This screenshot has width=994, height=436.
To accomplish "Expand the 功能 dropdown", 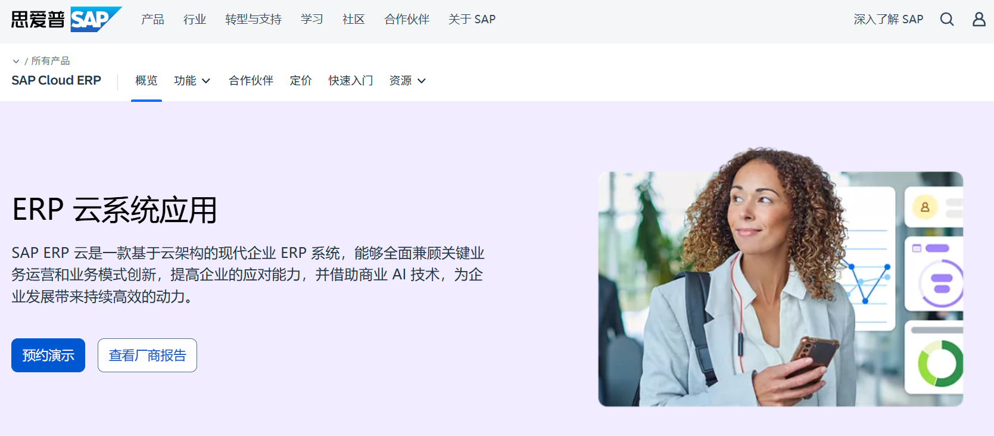I will point(192,80).
